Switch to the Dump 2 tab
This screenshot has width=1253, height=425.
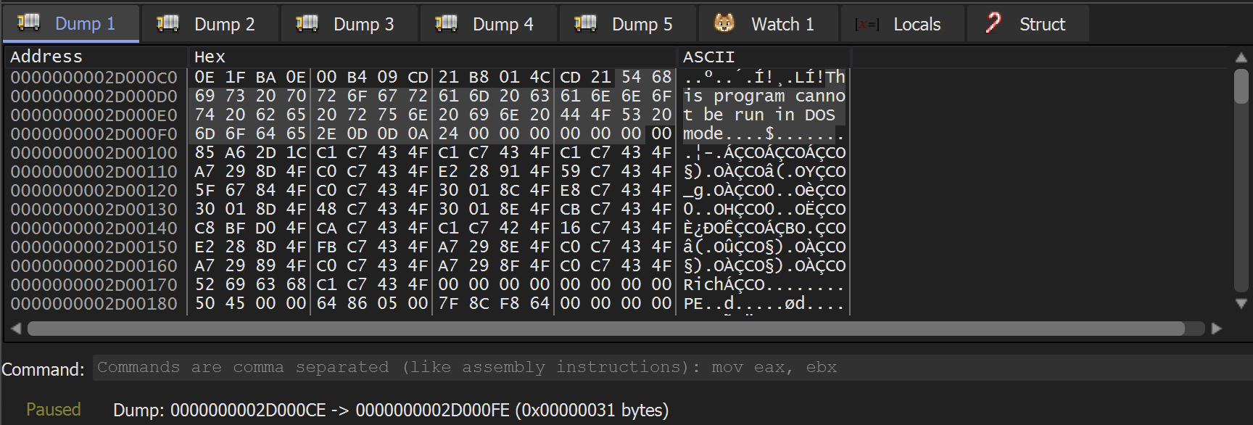pos(210,24)
